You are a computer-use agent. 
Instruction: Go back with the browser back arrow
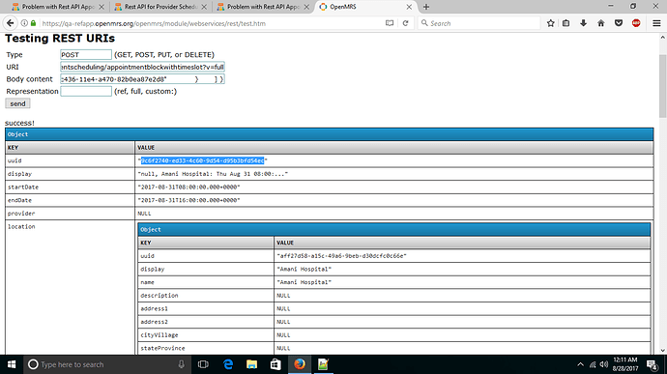coord(11,23)
